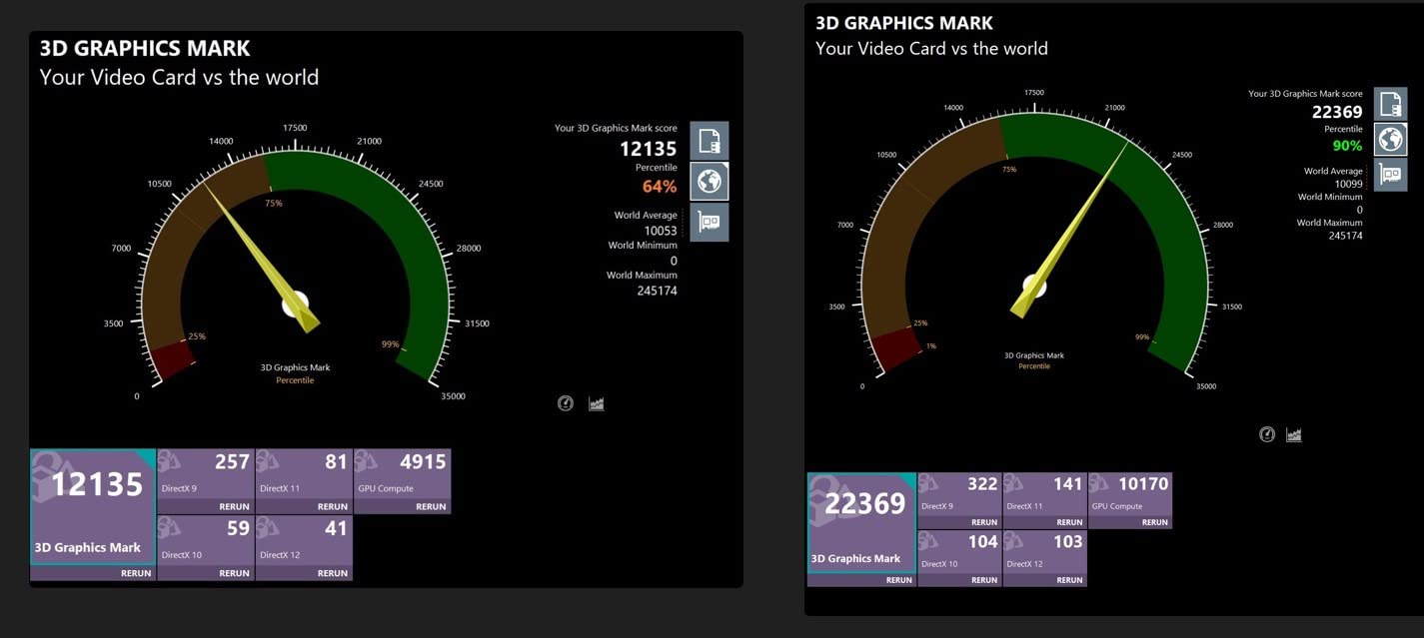Rerun the DirectX 9 test scoring 257

click(234, 506)
